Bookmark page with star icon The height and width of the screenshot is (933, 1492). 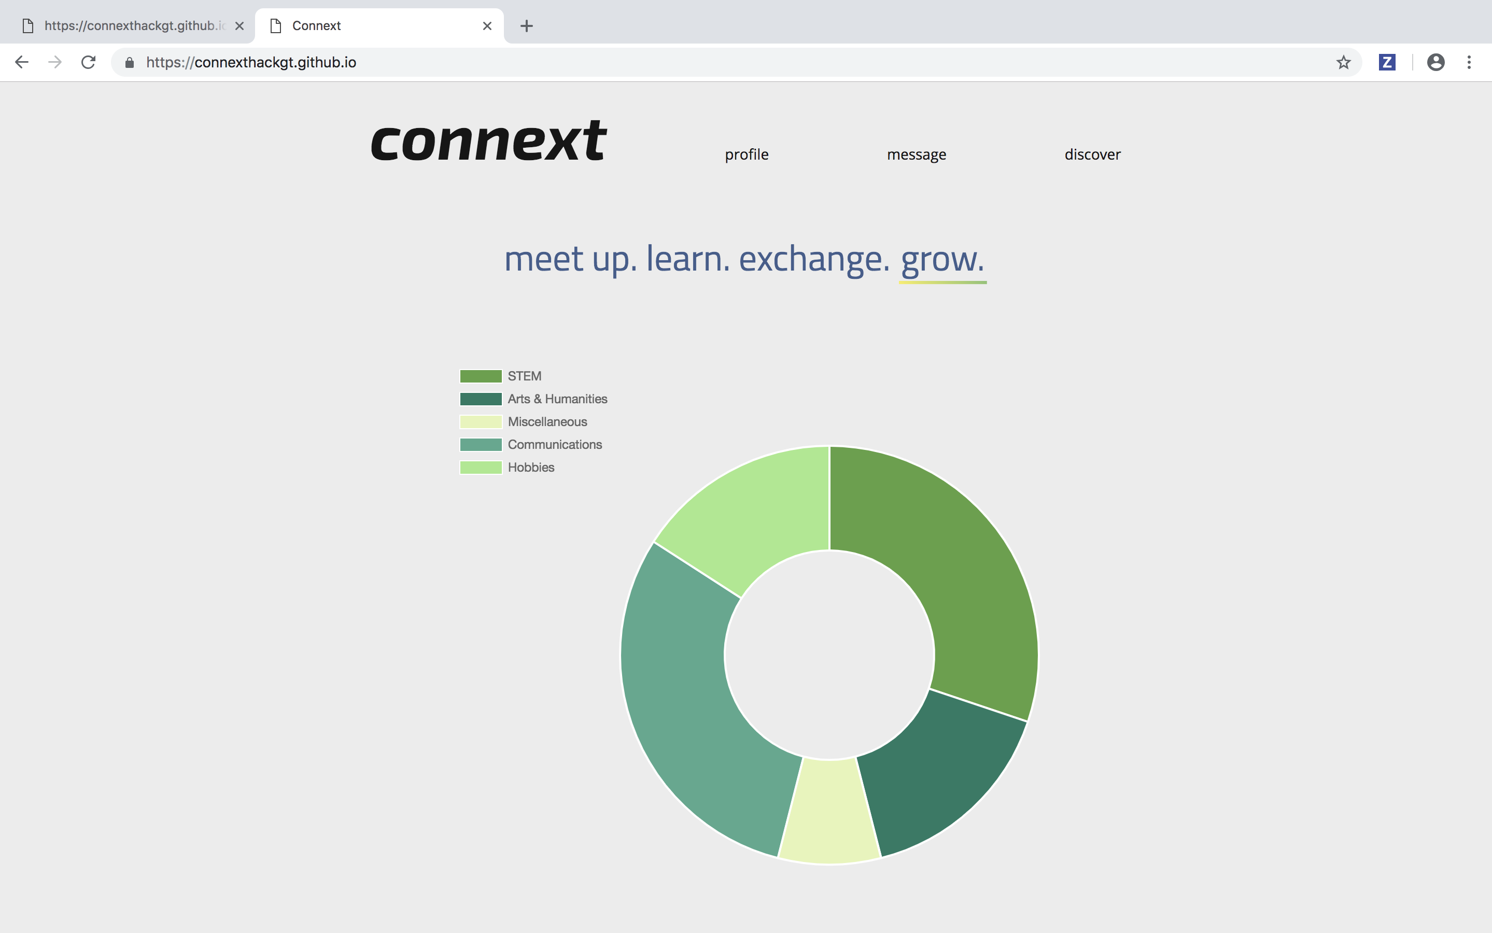point(1343,62)
